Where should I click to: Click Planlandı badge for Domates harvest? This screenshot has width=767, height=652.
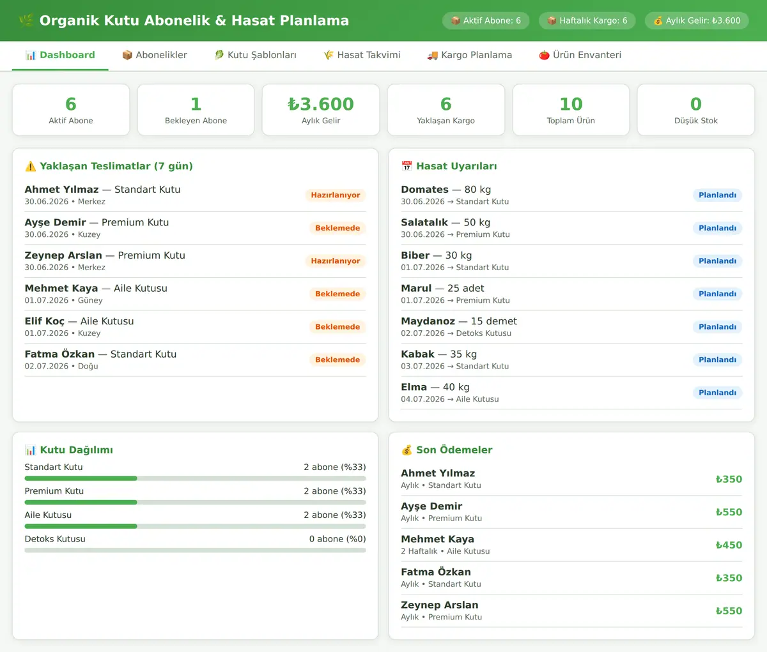point(717,195)
